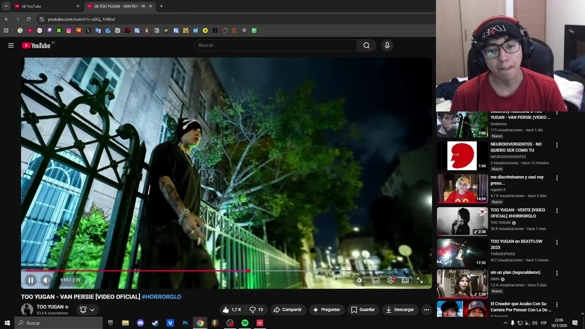Open the Windows notification center

(575, 323)
